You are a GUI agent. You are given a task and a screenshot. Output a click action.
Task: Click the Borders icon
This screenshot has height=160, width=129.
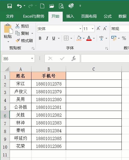[x=66, y=38]
